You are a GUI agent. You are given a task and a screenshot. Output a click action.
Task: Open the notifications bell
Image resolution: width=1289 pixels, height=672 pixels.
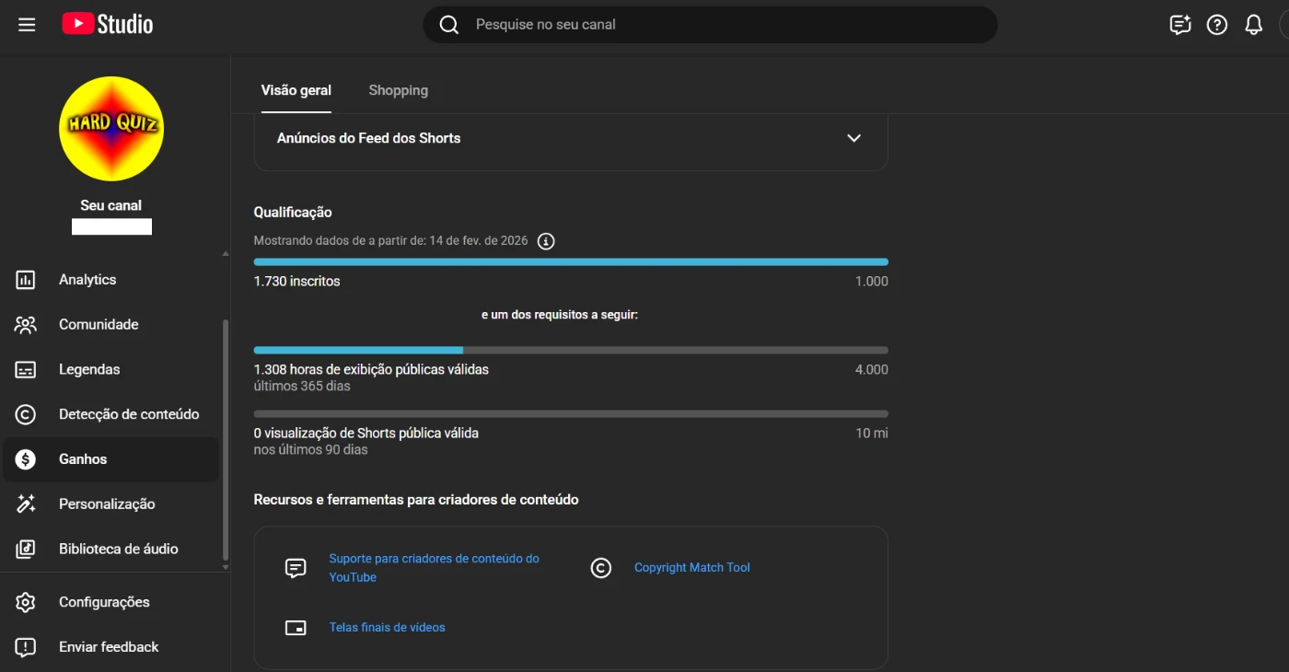pos(1253,25)
